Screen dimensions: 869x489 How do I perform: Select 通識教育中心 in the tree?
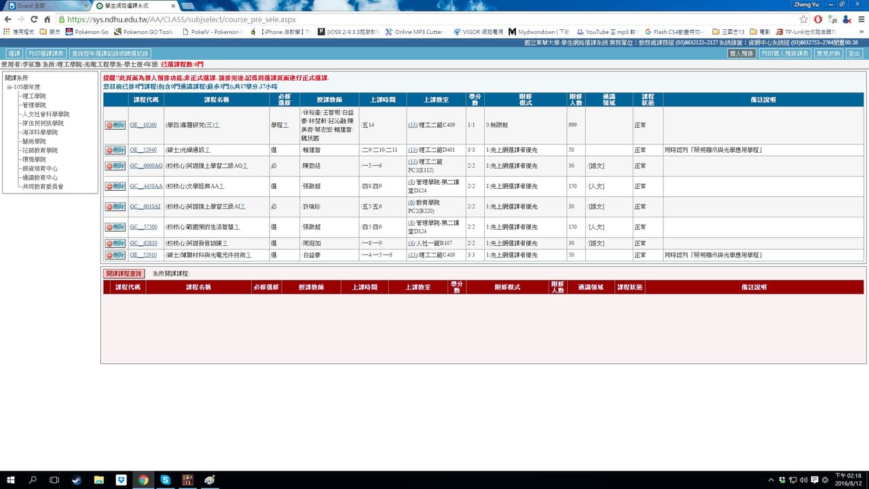(x=40, y=177)
